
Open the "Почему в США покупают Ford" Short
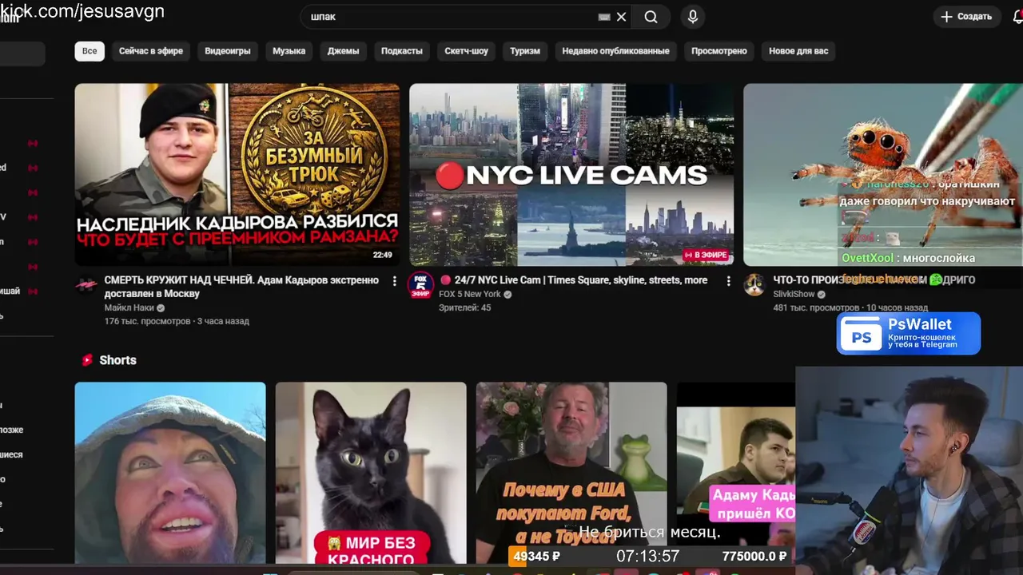571,473
